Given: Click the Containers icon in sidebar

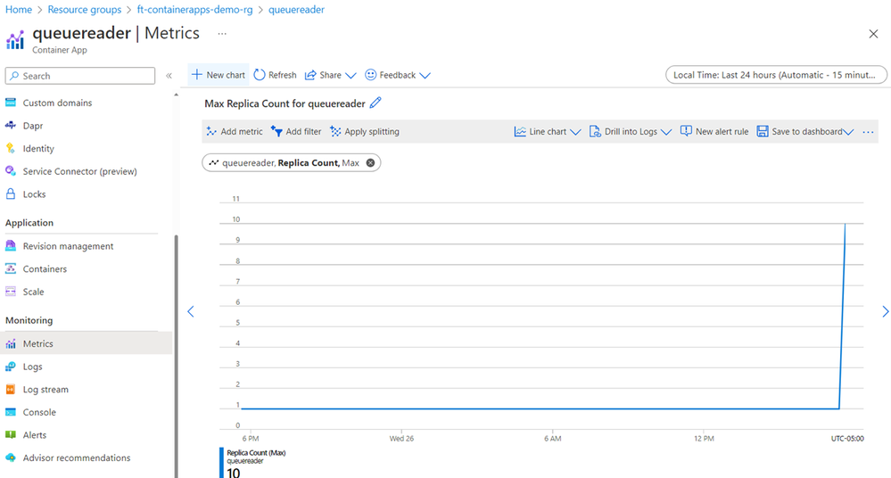Looking at the screenshot, I should pyautogui.click(x=10, y=268).
